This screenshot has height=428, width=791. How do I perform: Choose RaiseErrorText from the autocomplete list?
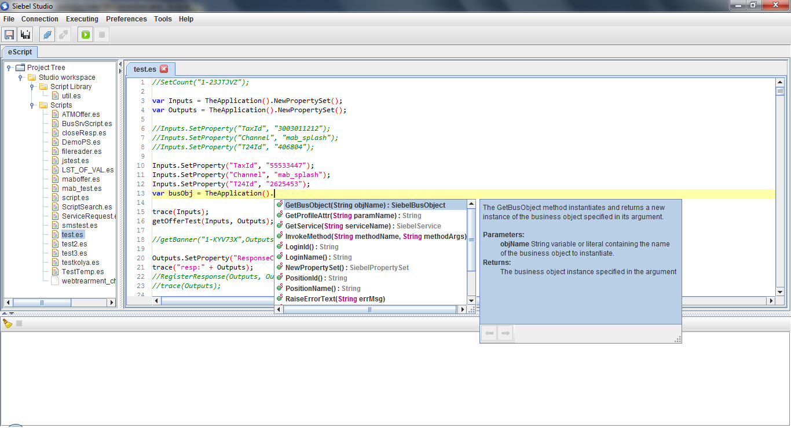coord(371,298)
